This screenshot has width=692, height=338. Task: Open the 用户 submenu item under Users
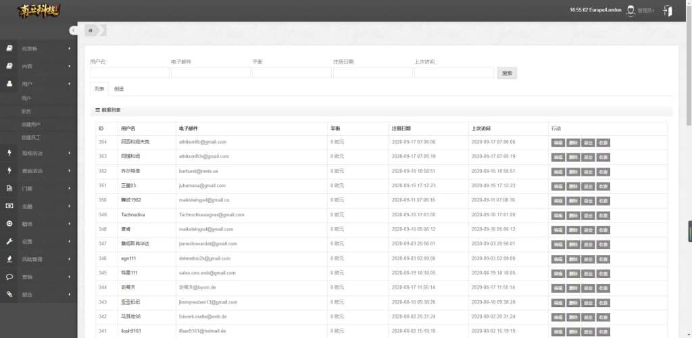click(x=26, y=99)
